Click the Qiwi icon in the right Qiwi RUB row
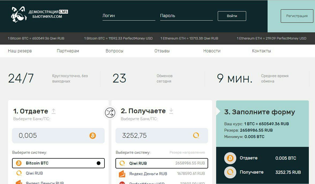Screen dimensions: 315x184 point(122,163)
